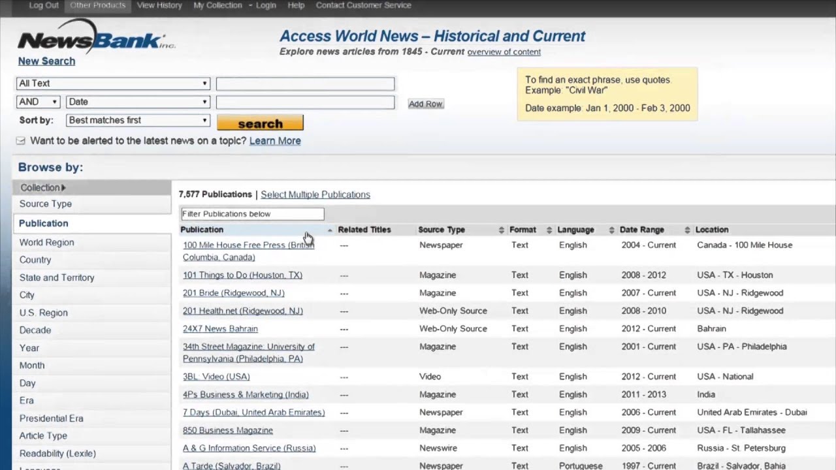The image size is (836, 470).
Task: Click the New Search link
Action: (46, 61)
